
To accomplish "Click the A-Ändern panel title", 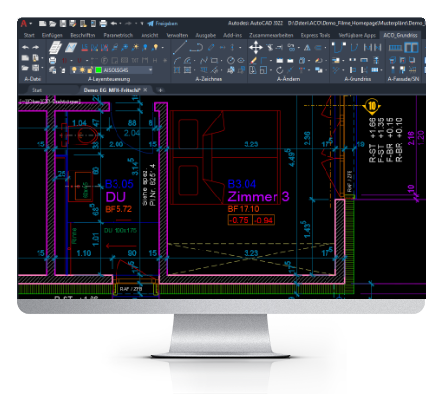I will 288,79.
